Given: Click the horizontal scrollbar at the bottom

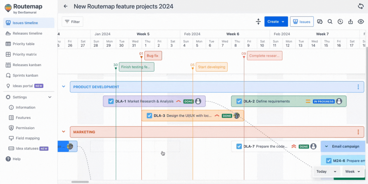Looking at the screenshot, I should pos(80,181).
